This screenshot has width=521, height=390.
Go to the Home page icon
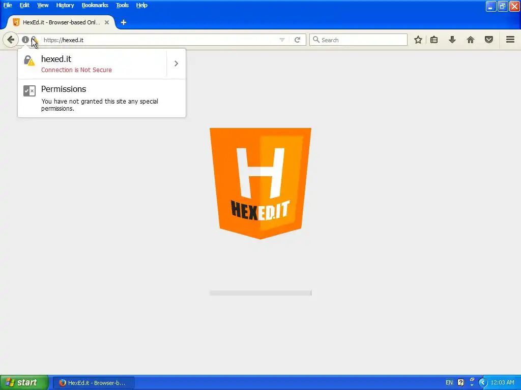(x=471, y=40)
